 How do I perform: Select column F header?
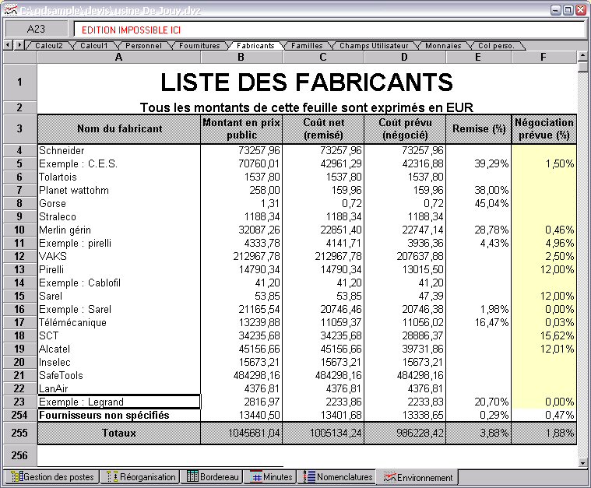click(544, 57)
